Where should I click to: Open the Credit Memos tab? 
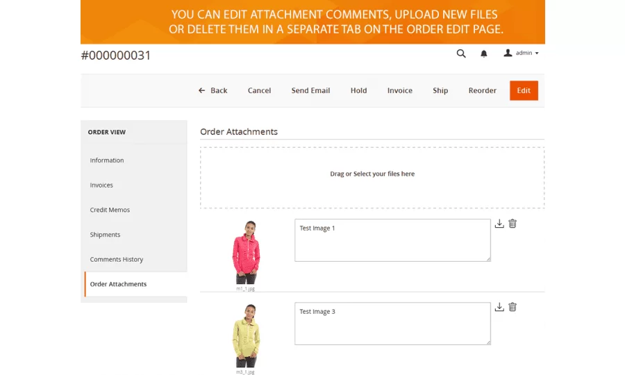(x=110, y=210)
